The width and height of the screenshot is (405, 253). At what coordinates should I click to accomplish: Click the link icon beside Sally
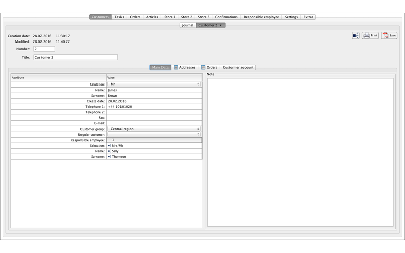point(109,151)
